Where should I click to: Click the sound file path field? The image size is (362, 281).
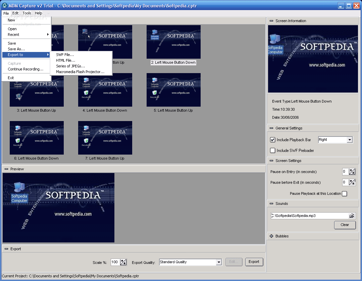click(309, 216)
